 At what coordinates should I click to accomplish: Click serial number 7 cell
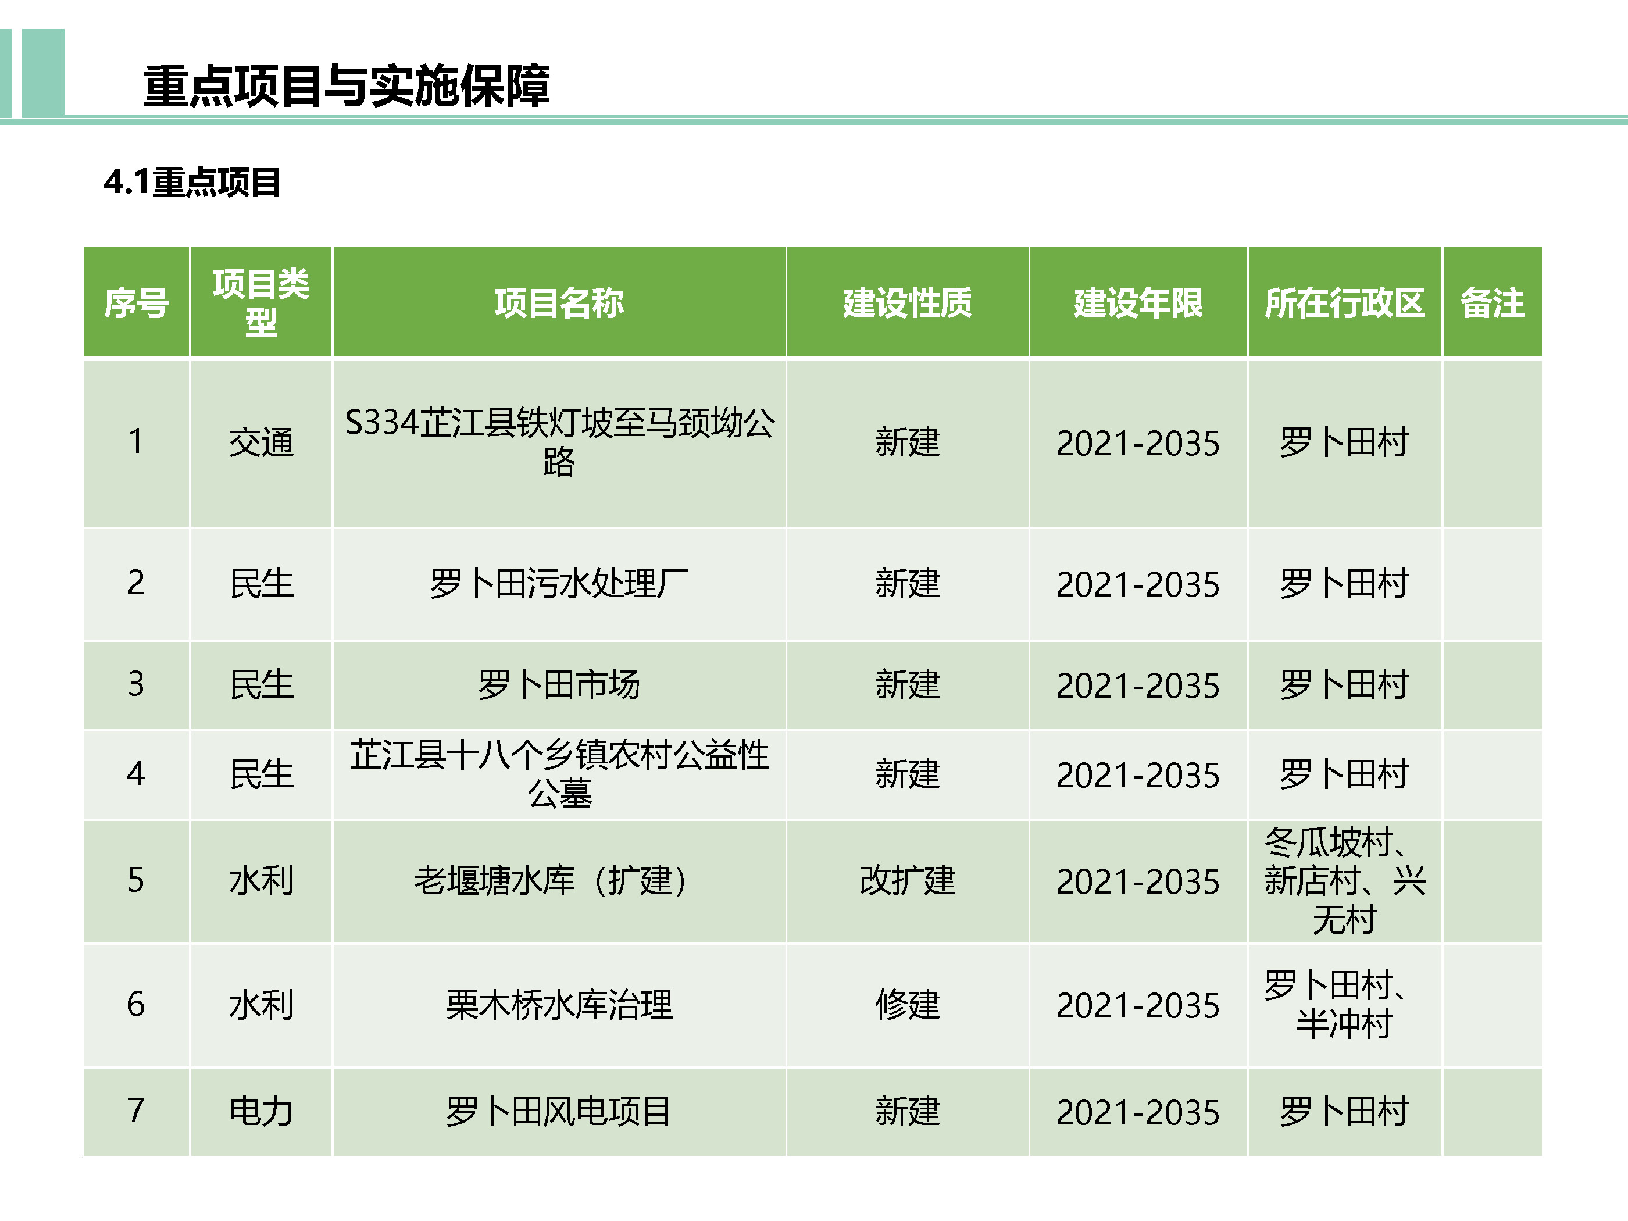click(136, 1111)
